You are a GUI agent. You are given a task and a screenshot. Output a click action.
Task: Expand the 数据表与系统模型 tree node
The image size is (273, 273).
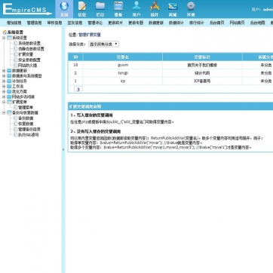[x=4, y=76]
